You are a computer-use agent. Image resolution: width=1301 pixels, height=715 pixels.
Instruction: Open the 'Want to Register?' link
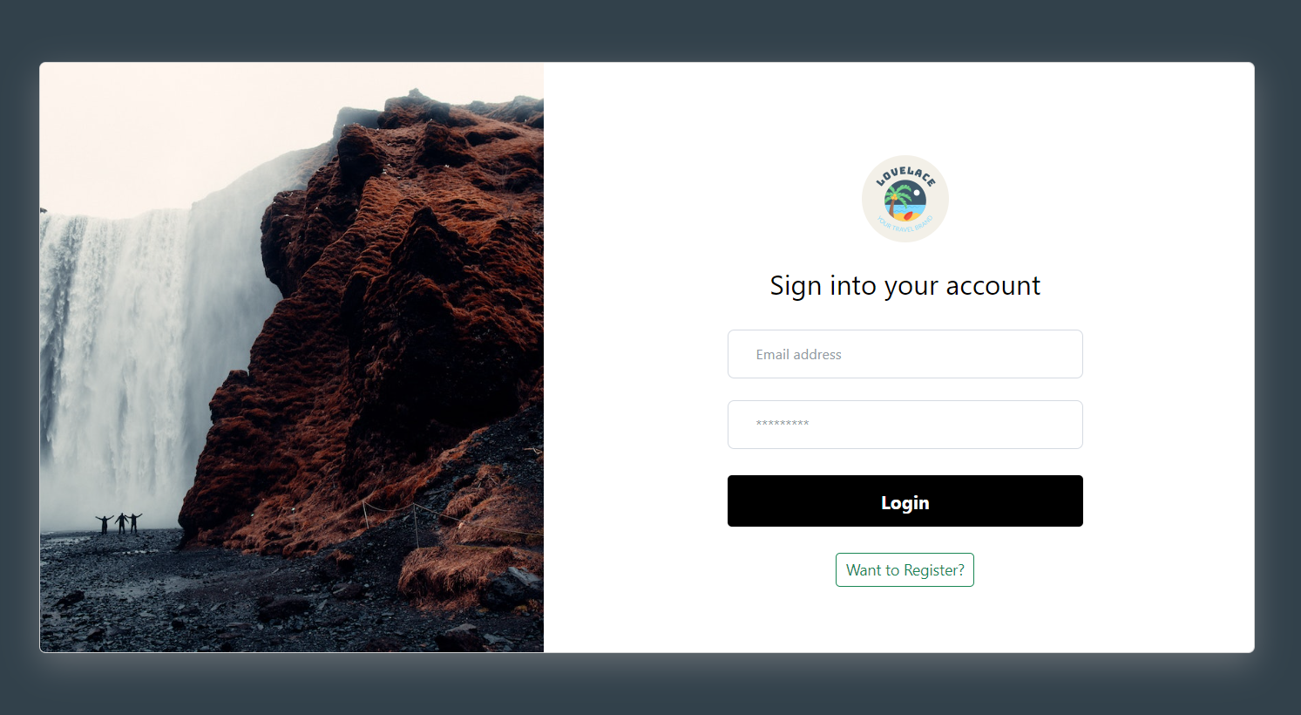[x=905, y=570]
